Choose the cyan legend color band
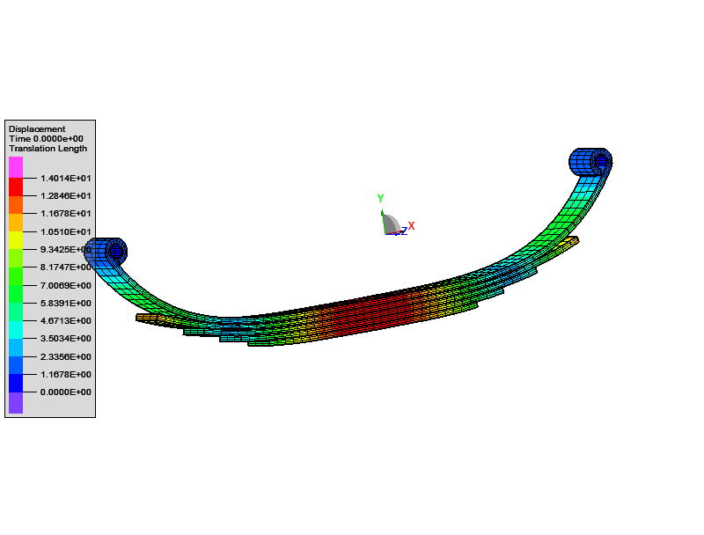 click(16, 329)
